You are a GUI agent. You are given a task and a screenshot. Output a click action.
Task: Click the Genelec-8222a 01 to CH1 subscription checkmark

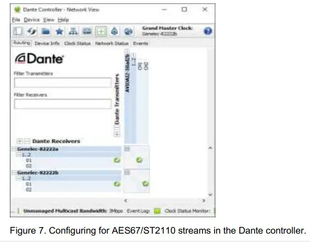(139, 160)
